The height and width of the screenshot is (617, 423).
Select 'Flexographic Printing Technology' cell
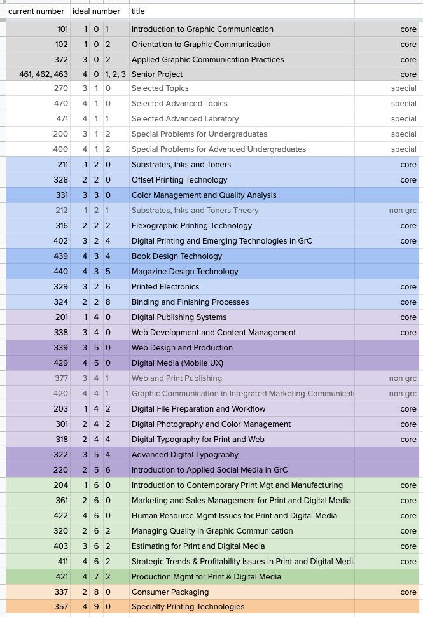click(242, 226)
